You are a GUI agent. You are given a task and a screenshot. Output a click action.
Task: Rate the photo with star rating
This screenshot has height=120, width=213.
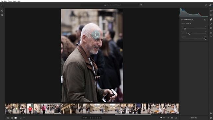(95, 118)
